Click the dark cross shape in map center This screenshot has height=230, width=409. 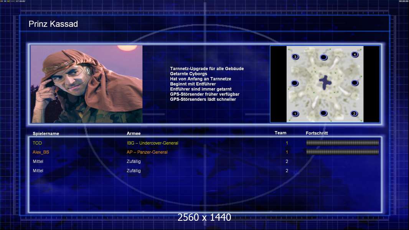[x=325, y=82]
